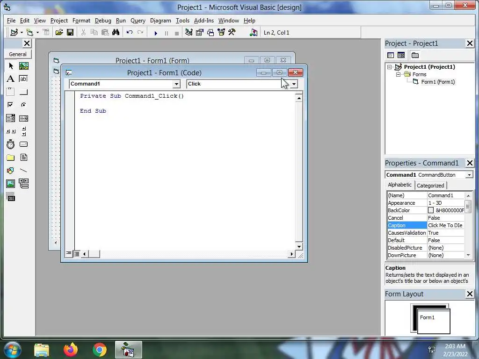Viewport: 479px width, 359px height.
Task: Select the DriveListBox control tool
Action: click(23, 144)
